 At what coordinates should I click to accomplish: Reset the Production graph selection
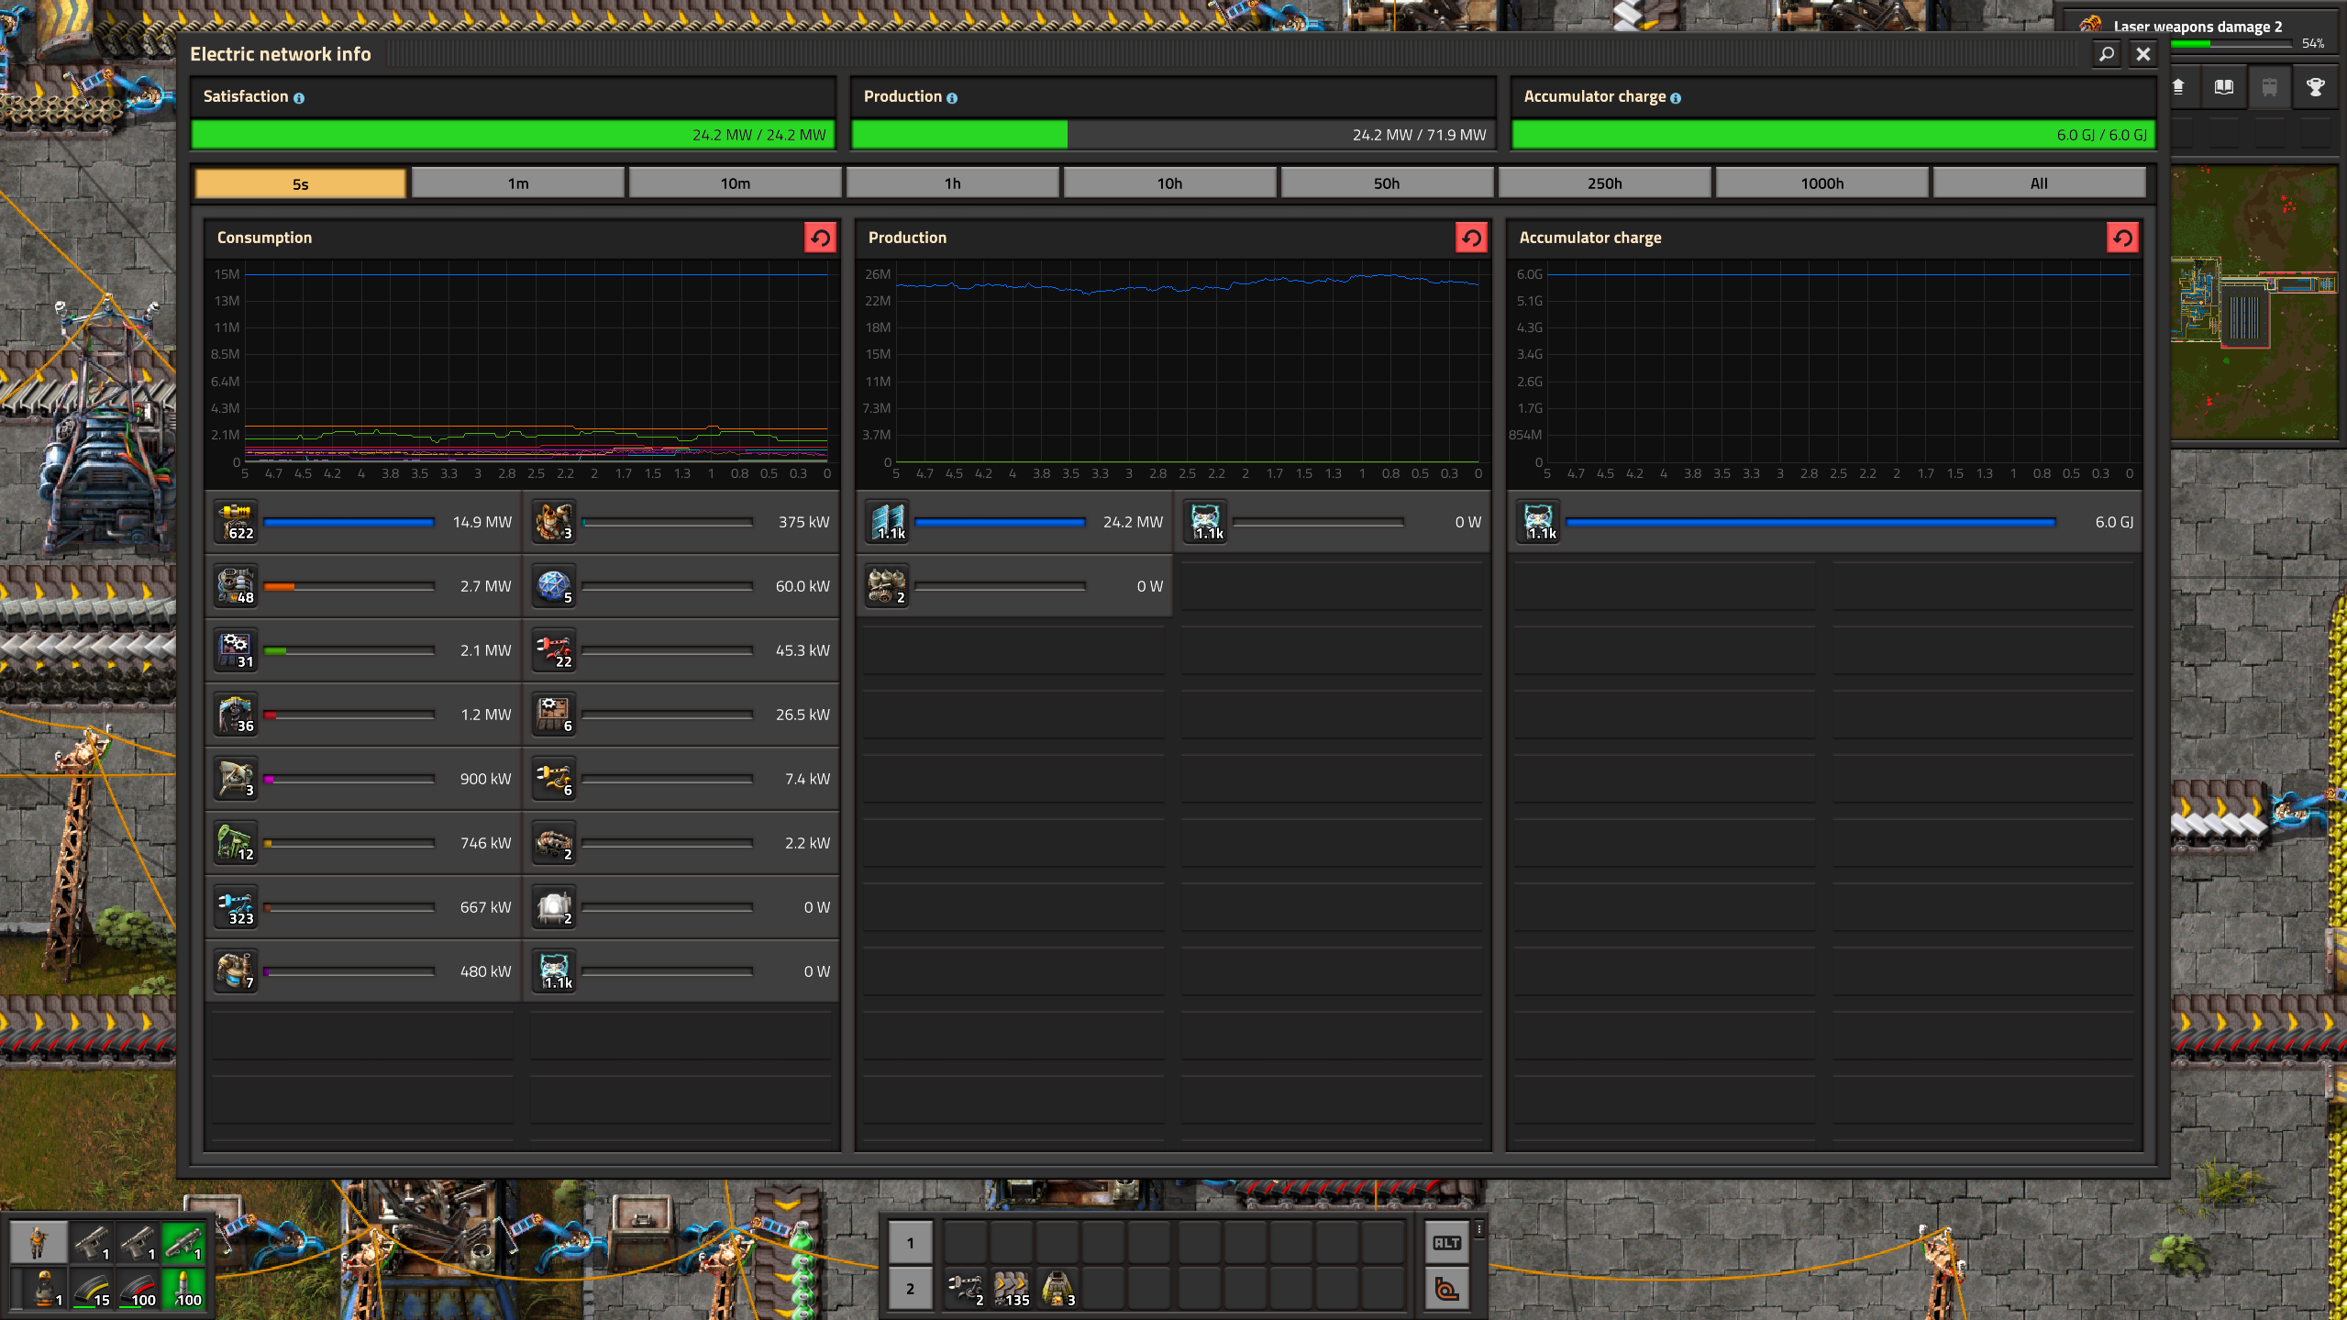pos(1471,238)
